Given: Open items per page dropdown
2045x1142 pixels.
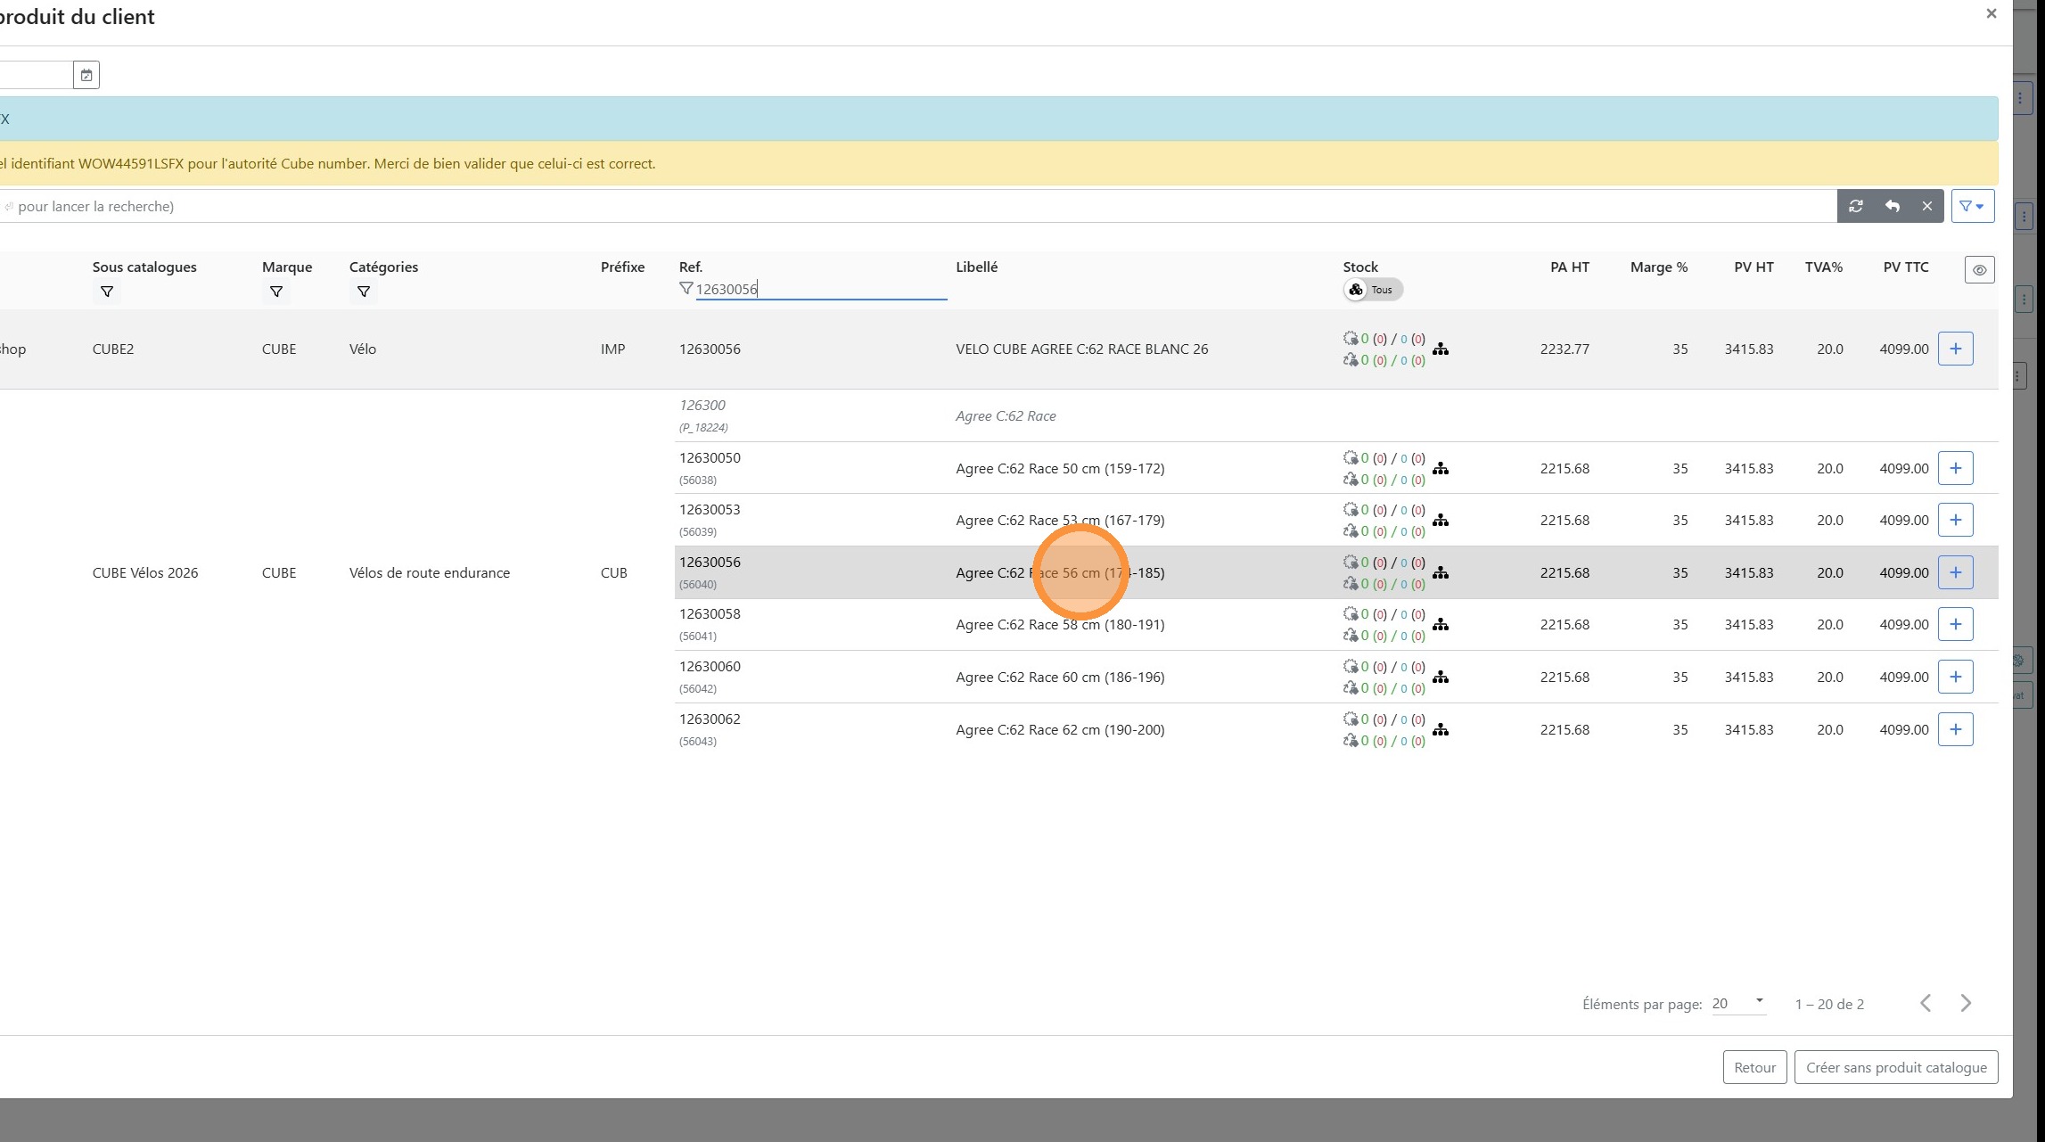Looking at the screenshot, I should point(1738,1004).
